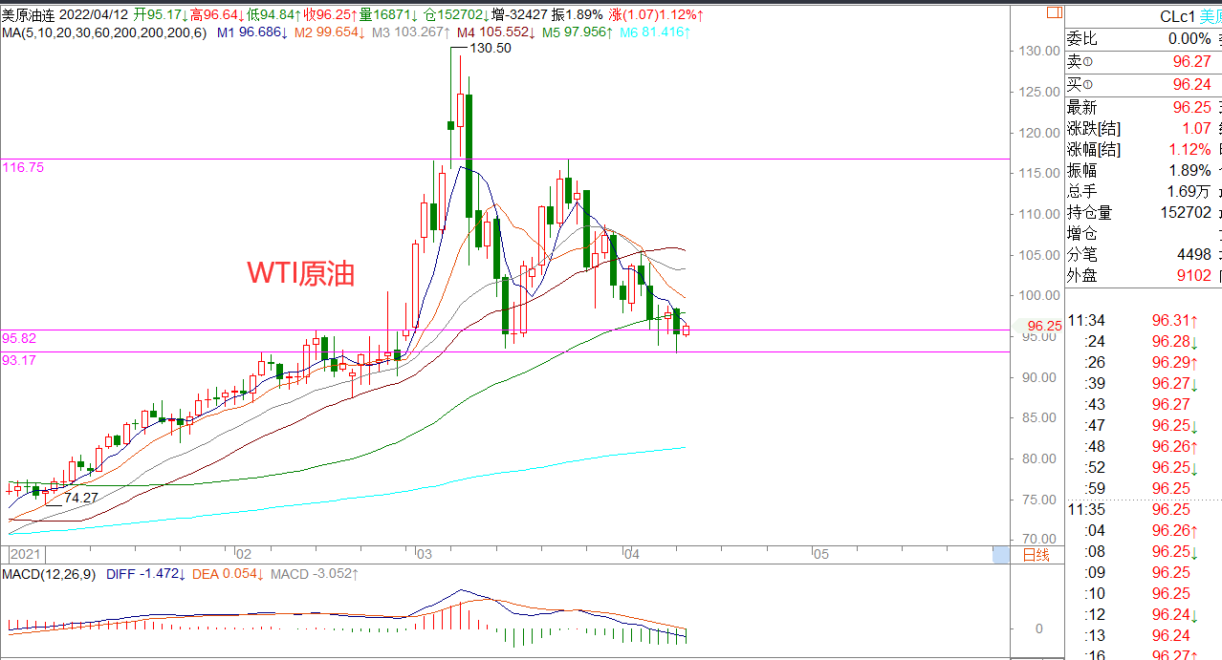Viewport: 1222px width, 660px height.
Task: Click the 03 month marker on time axis
Action: coord(424,554)
